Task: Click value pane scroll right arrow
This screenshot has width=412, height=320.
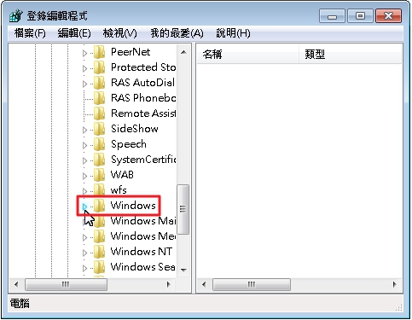Action: click(395, 284)
